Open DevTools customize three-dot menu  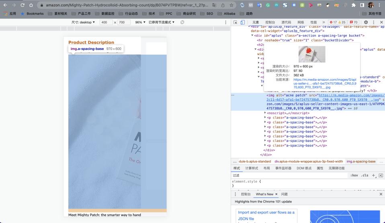[x=374, y=22]
